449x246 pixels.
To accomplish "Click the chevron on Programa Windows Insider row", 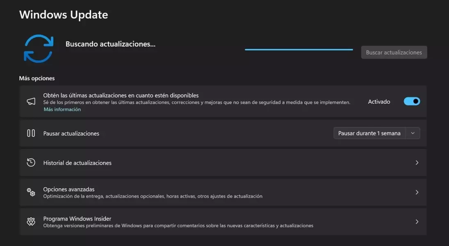I will pos(417,222).
